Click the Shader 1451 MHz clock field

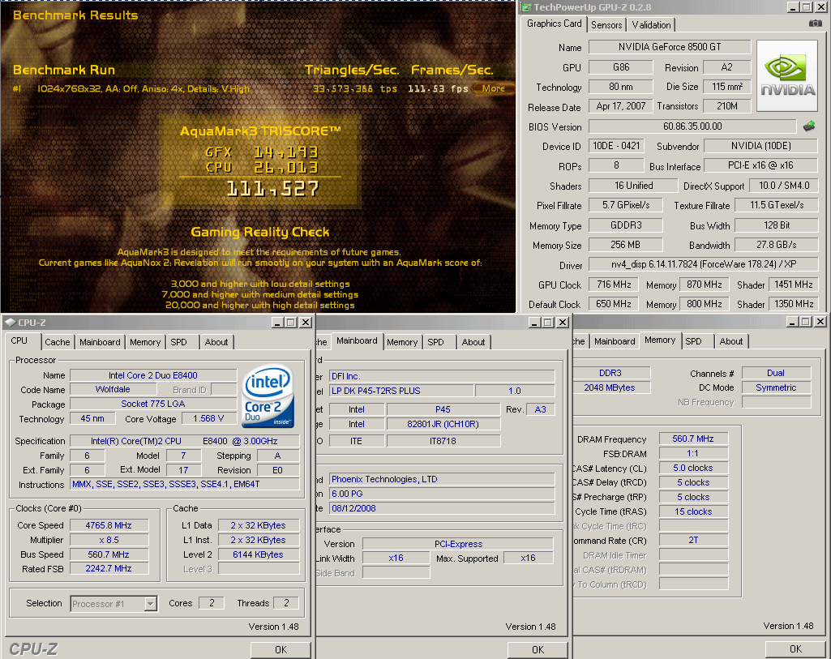pyautogui.click(x=794, y=285)
